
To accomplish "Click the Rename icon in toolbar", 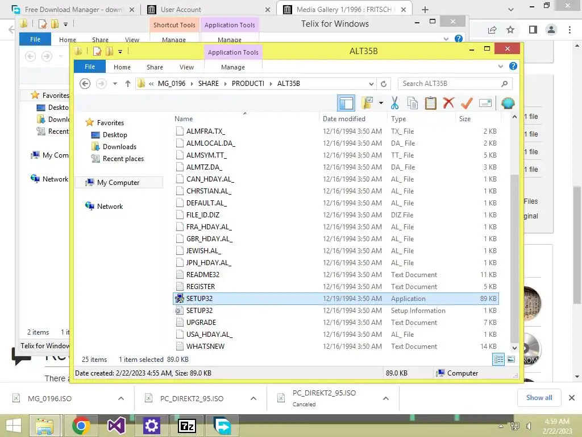I will click(485, 103).
